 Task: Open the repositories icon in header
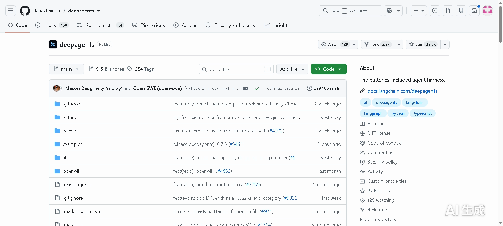(x=461, y=11)
